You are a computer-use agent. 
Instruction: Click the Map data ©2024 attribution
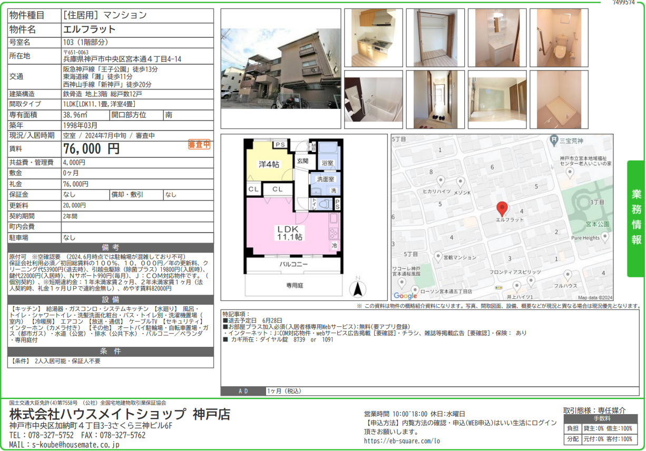pyautogui.click(x=595, y=297)
